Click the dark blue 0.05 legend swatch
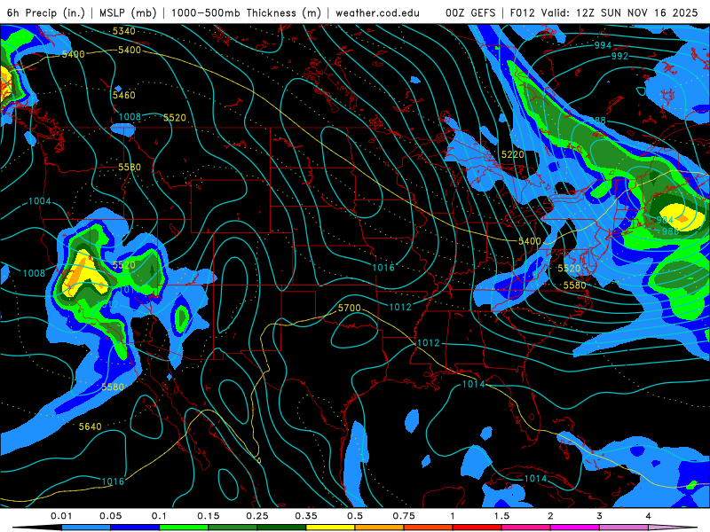Viewport: 710px width, 532px height. [135, 528]
